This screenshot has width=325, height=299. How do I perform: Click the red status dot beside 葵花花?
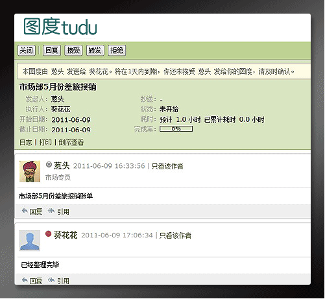(x=49, y=233)
